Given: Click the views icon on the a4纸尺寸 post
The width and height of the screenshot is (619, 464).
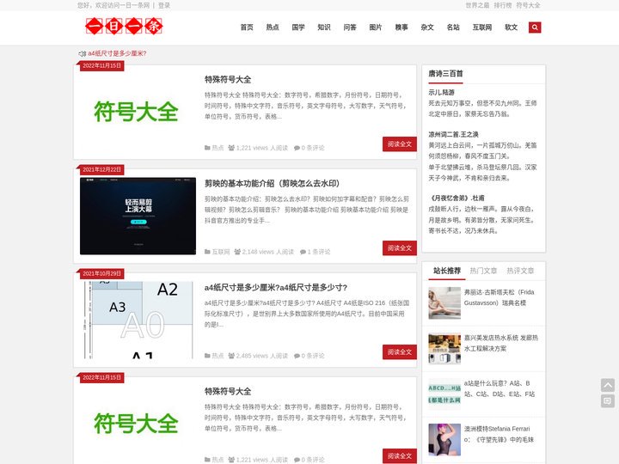Looking at the screenshot, I should coord(231,356).
